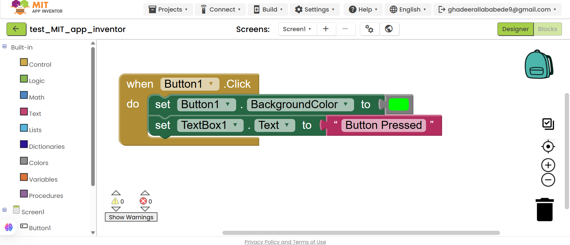Add a new screen with plus button

pos(326,29)
